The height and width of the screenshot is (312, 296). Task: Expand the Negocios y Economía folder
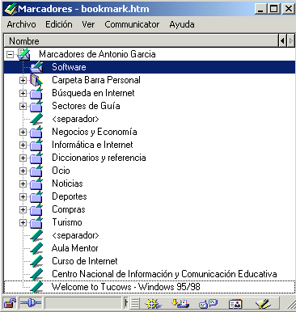click(x=23, y=132)
